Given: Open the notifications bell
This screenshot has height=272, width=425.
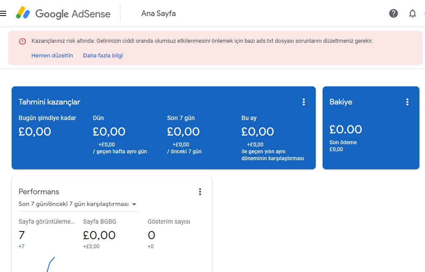Looking at the screenshot, I should pos(412,13).
